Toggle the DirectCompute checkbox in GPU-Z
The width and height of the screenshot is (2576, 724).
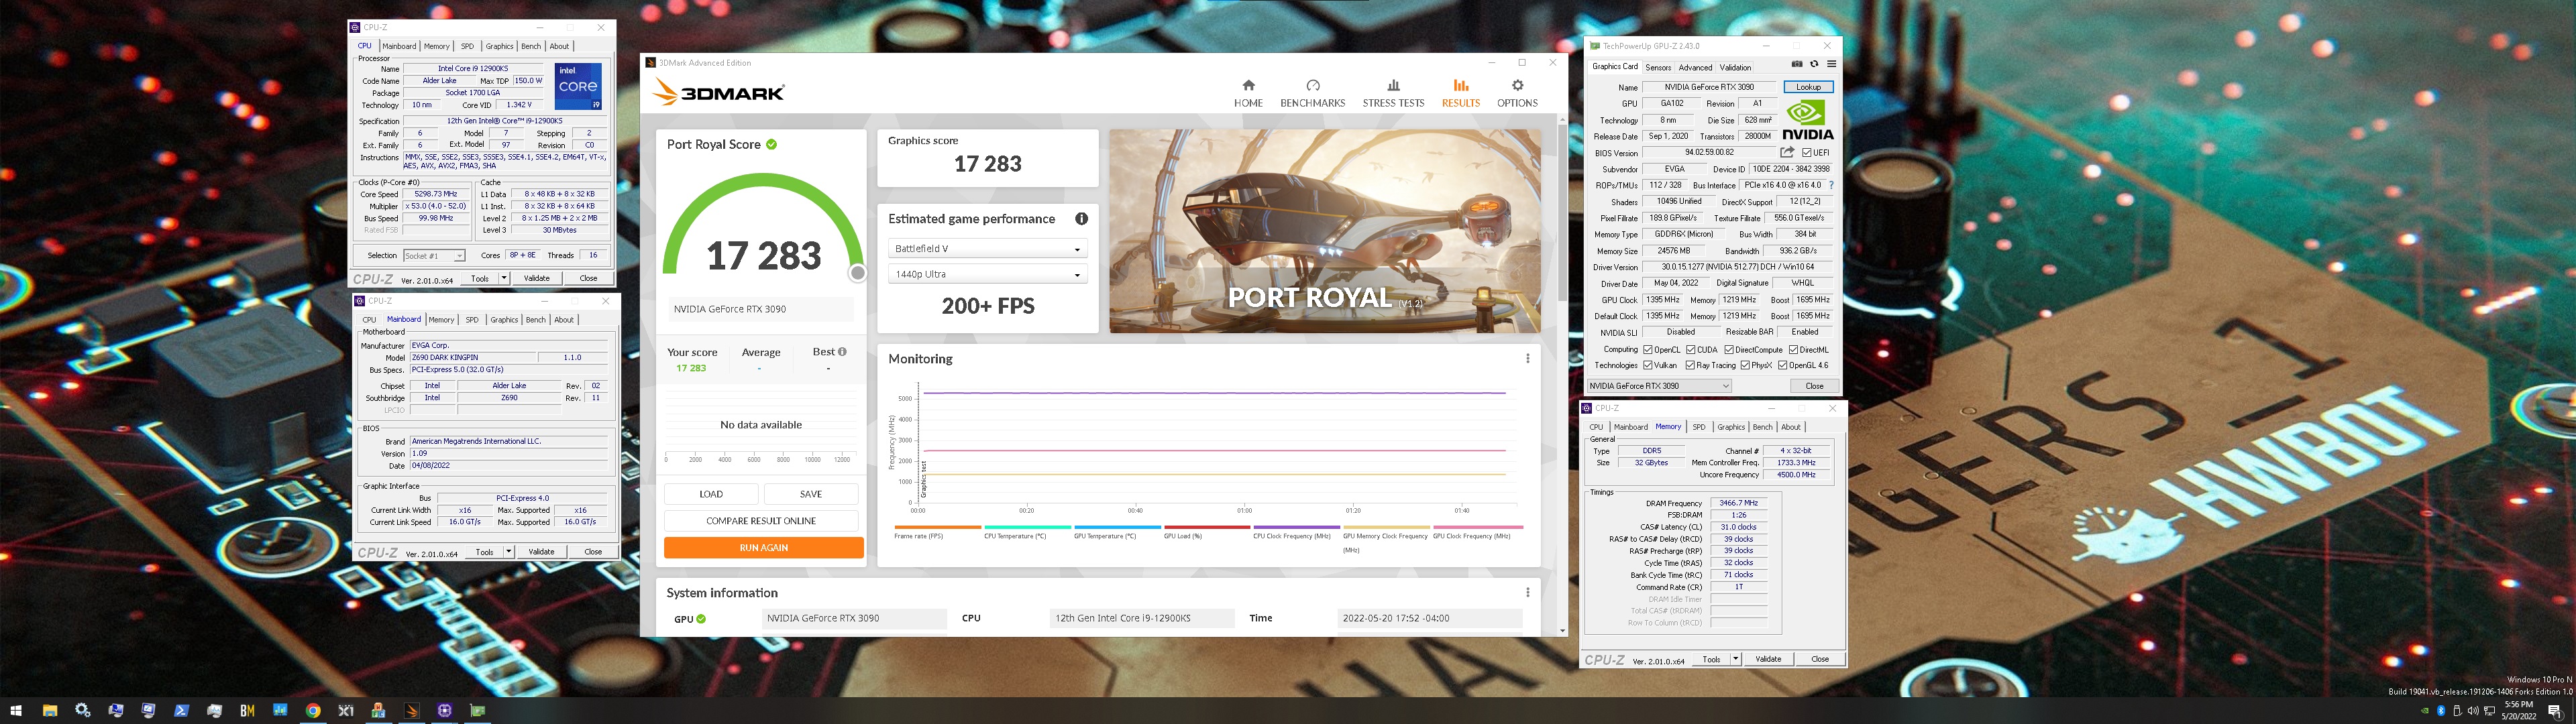pyautogui.click(x=1729, y=350)
